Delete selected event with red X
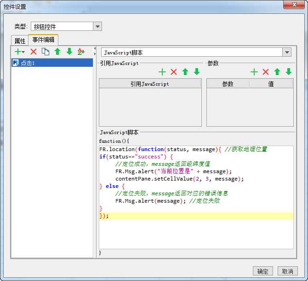 [34, 52]
